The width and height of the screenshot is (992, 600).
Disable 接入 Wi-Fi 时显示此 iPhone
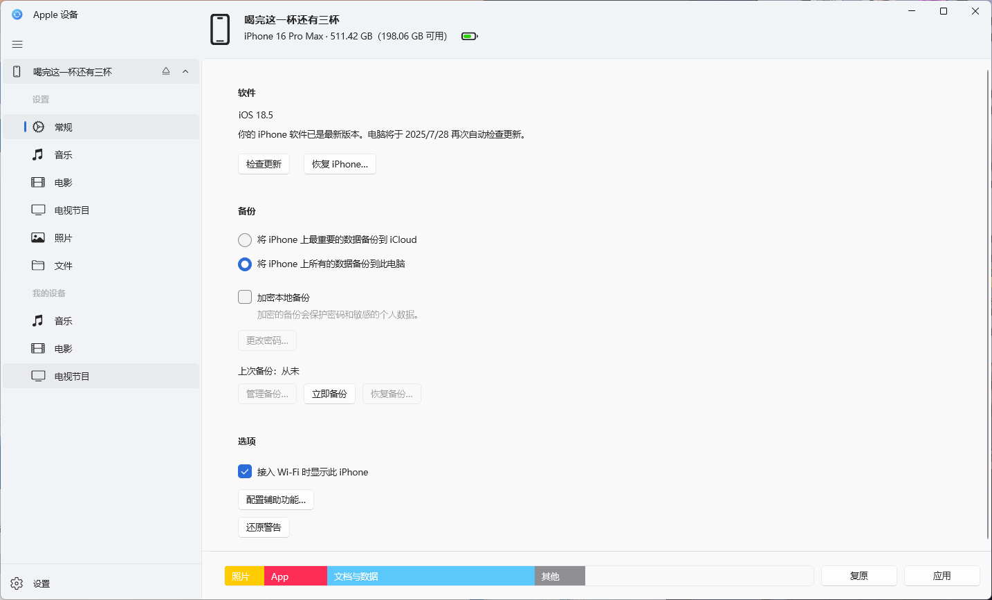pyautogui.click(x=244, y=471)
